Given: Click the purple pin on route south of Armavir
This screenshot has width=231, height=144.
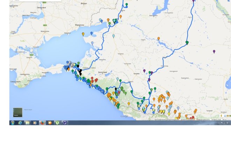Looking at the screenshot, I should pyautogui.click(x=149, y=80).
